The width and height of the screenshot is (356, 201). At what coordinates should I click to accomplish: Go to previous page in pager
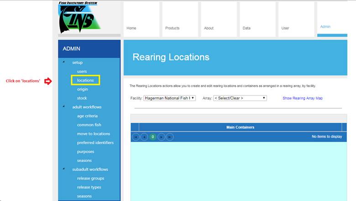click(x=144, y=136)
